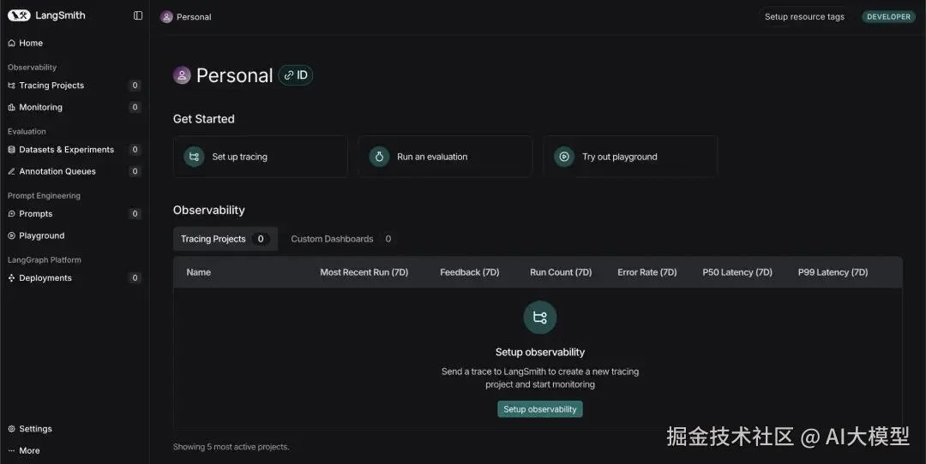Screen dimensions: 926x464
Task: Open Monitoring from the sidebar
Action: point(75,107)
